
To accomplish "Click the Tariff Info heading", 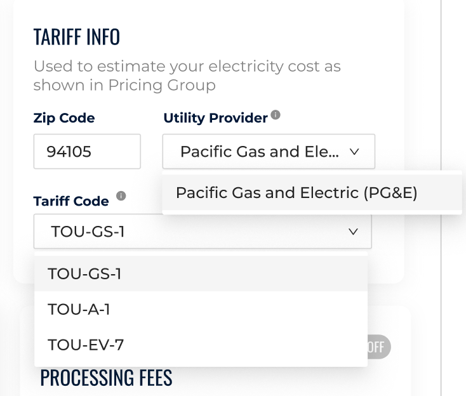I will click(77, 37).
